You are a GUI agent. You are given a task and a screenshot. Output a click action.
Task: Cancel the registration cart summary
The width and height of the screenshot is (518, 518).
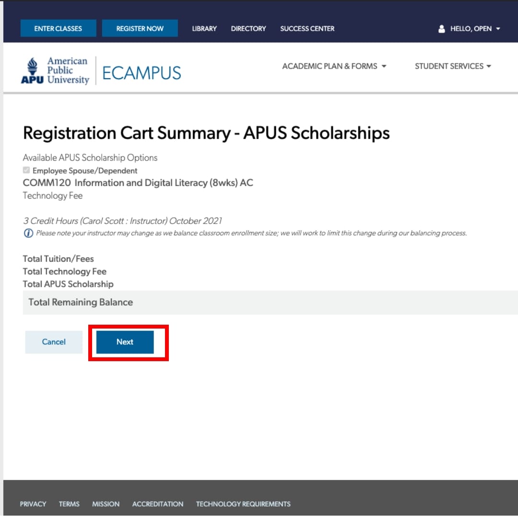click(54, 342)
